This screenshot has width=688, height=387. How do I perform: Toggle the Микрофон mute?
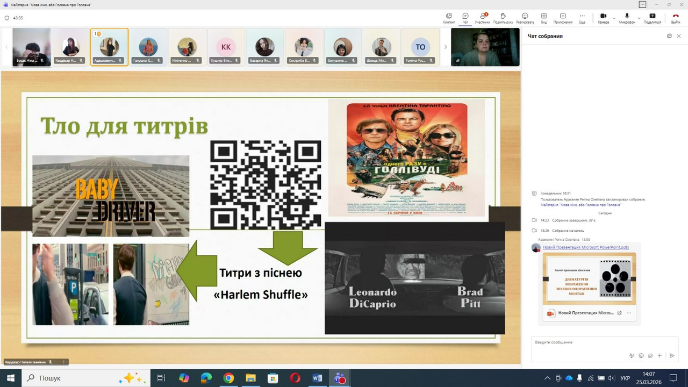627,18
